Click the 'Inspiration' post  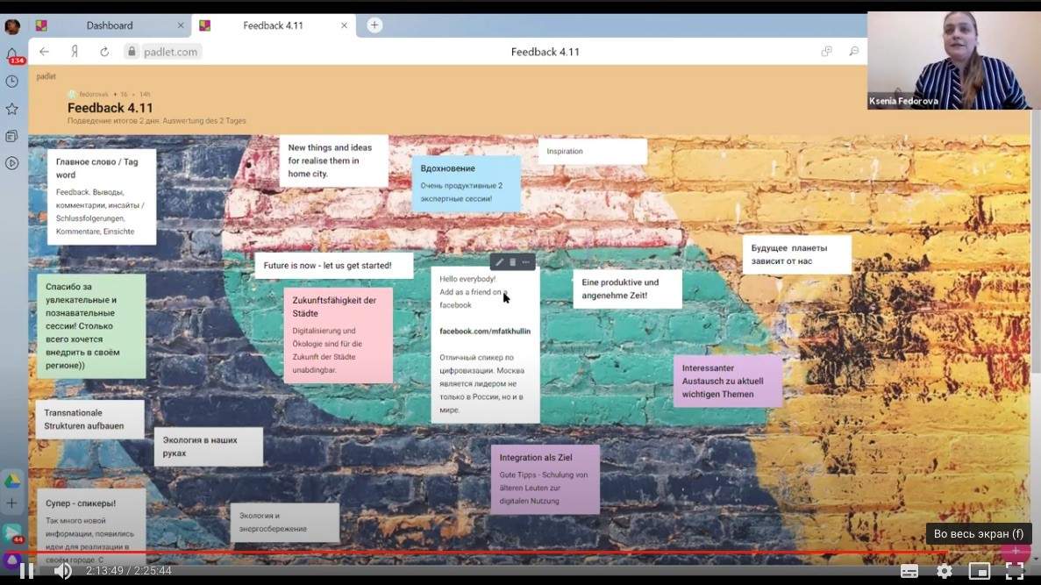click(x=592, y=152)
